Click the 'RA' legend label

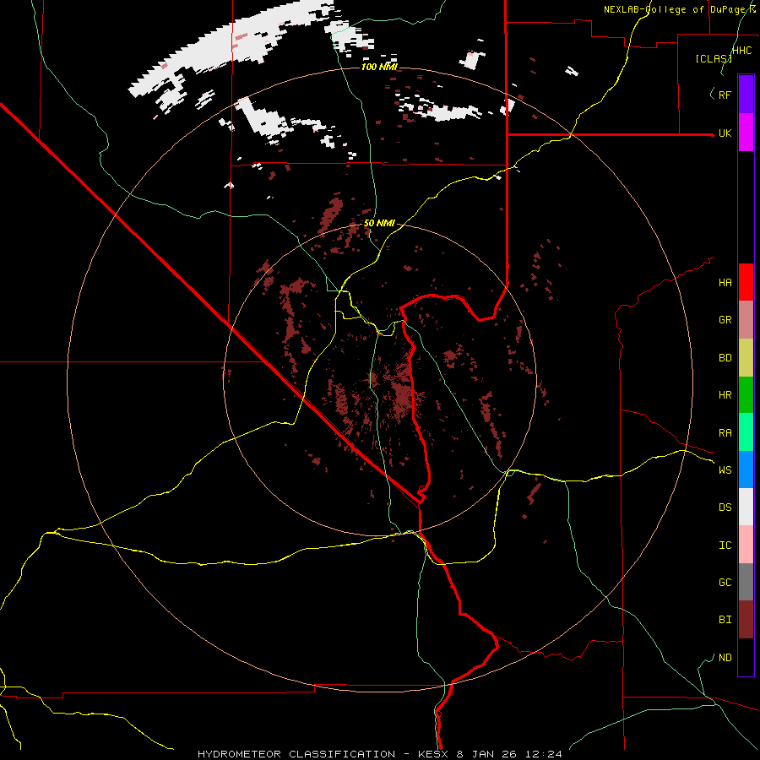(725, 433)
